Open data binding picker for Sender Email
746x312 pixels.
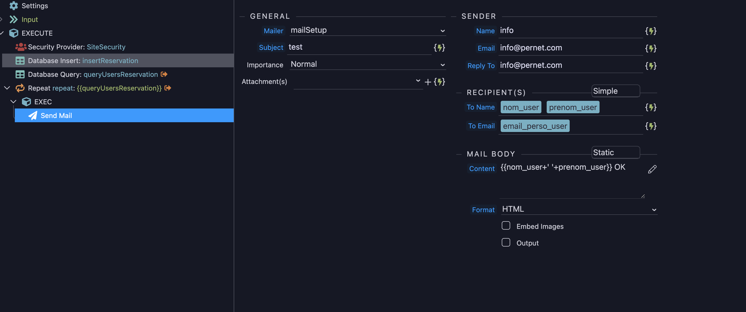tap(651, 48)
